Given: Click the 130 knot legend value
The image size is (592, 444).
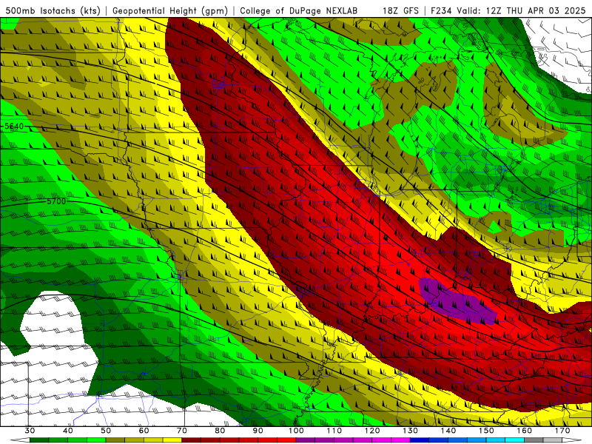Looking at the screenshot, I should coord(410,431).
